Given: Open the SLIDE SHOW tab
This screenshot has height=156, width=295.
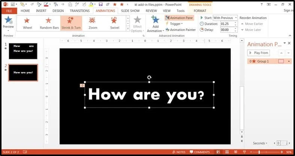Looking at the screenshot, I should pyautogui.click(x=130, y=11).
